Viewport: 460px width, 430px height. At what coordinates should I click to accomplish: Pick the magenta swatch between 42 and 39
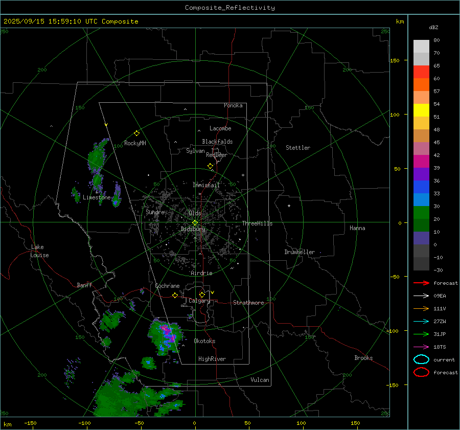421,162
